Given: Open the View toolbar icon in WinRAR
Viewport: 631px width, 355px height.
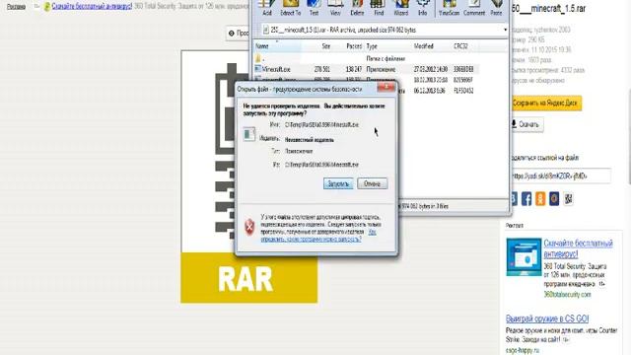Looking at the screenshot, I should 335,8.
